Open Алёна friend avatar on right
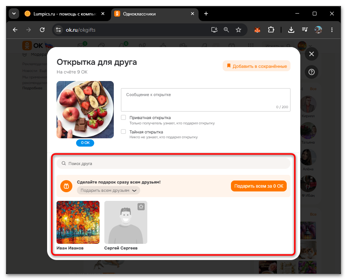 pyautogui.click(x=308, y=157)
